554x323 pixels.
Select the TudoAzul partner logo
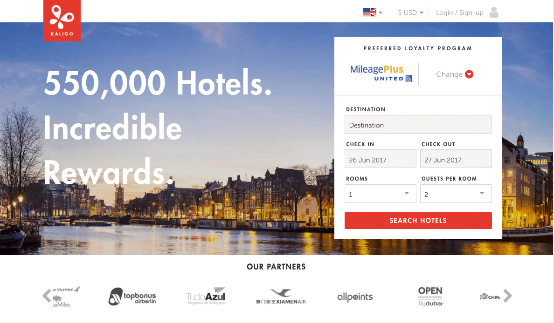pos(206,296)
